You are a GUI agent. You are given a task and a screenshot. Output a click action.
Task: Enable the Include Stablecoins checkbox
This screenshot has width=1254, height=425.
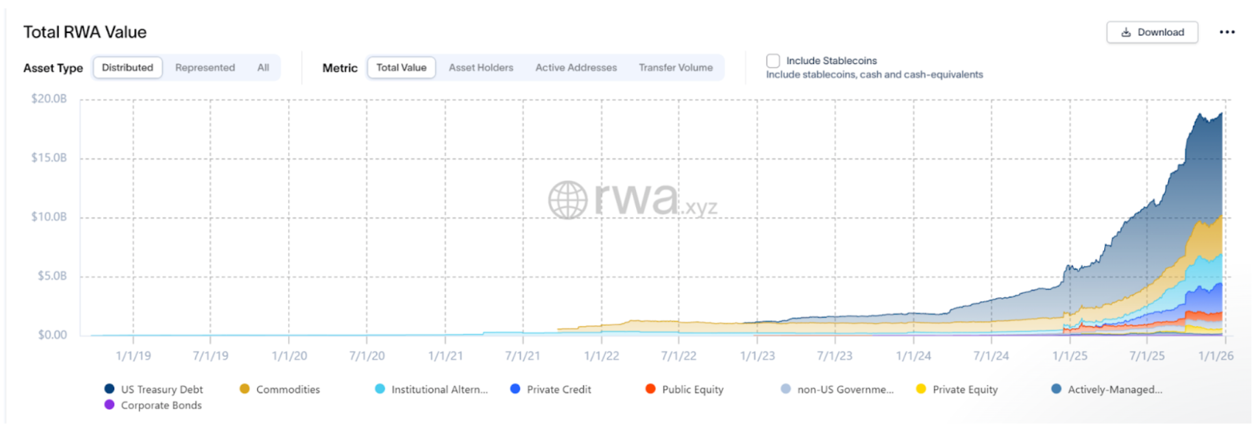click(x=773, y=61)
